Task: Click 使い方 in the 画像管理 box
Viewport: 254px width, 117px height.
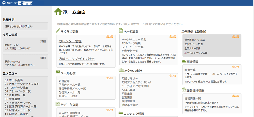Action: pyautogui.click(x=236, y=67)
